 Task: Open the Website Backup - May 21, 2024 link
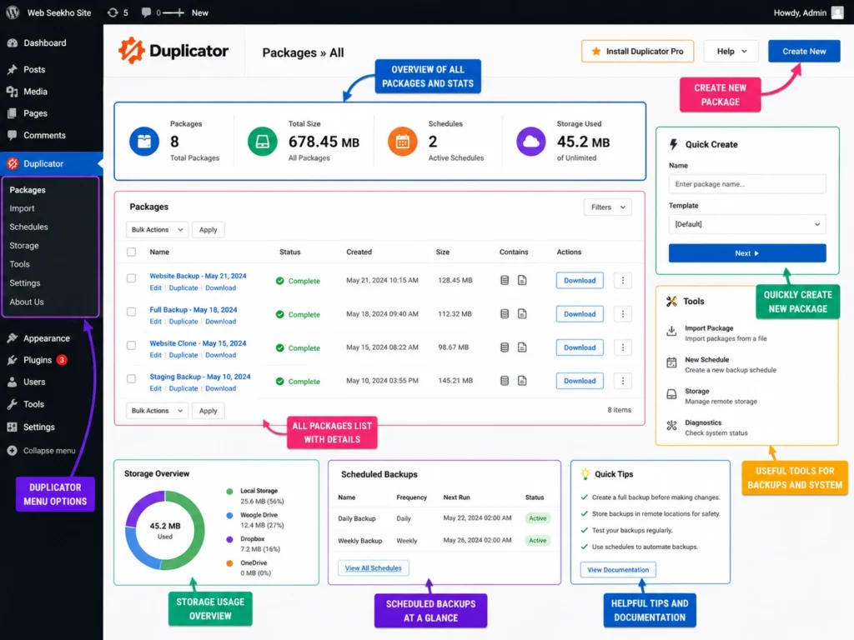tap(198, 276)
